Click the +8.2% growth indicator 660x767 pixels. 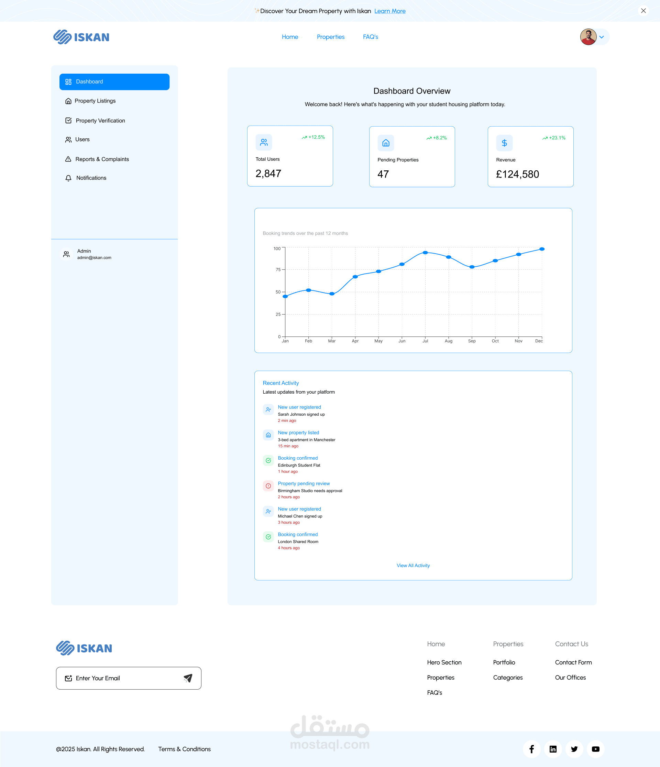click(x=437, y=138)
